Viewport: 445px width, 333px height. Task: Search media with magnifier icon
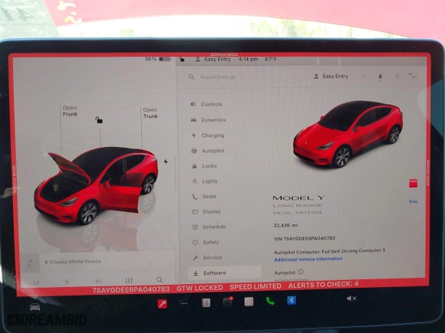coord(160,280)
